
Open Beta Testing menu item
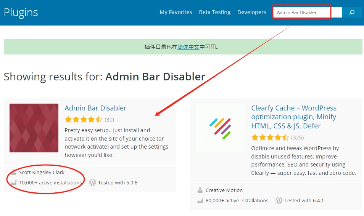pos(215,12)
